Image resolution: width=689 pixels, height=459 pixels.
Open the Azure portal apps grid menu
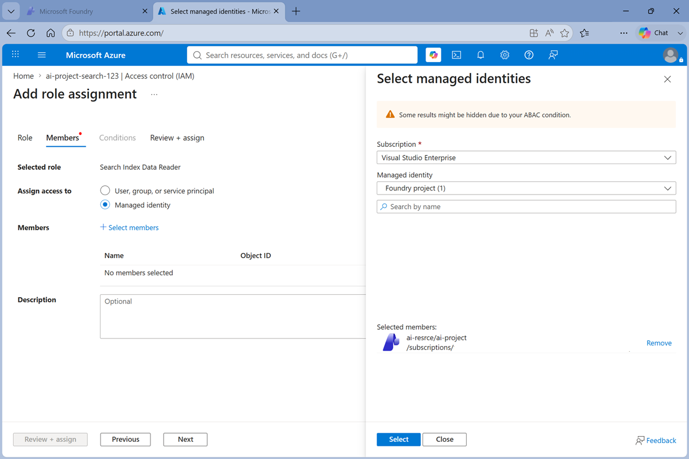[x=16, y=55]
